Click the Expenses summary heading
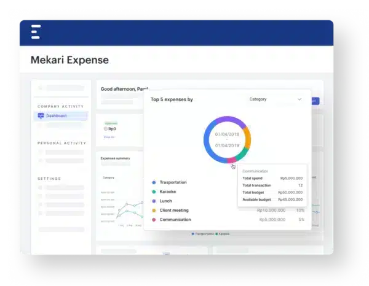 (x=116, y=158)
